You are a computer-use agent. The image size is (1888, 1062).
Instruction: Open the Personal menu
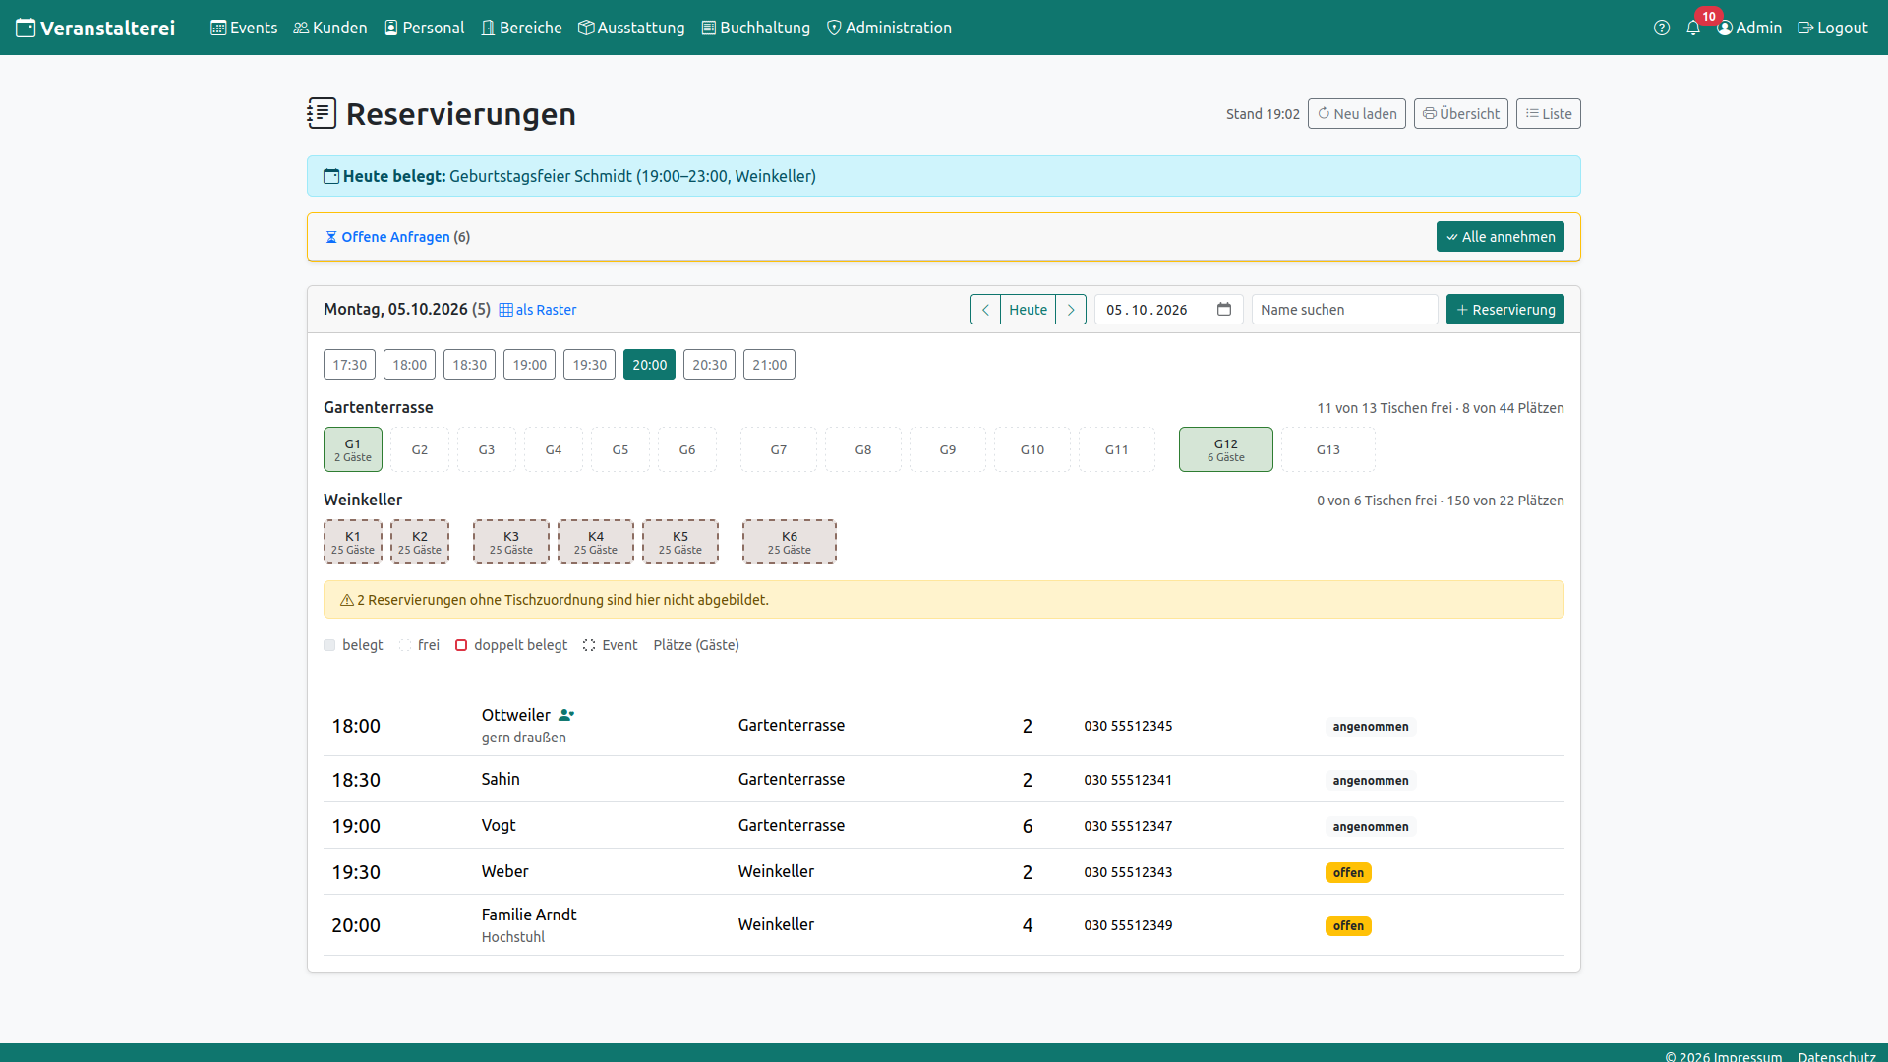coord(424,28)
